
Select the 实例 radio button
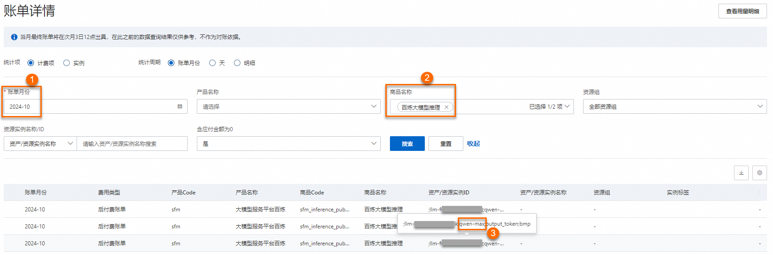[67, 63]
